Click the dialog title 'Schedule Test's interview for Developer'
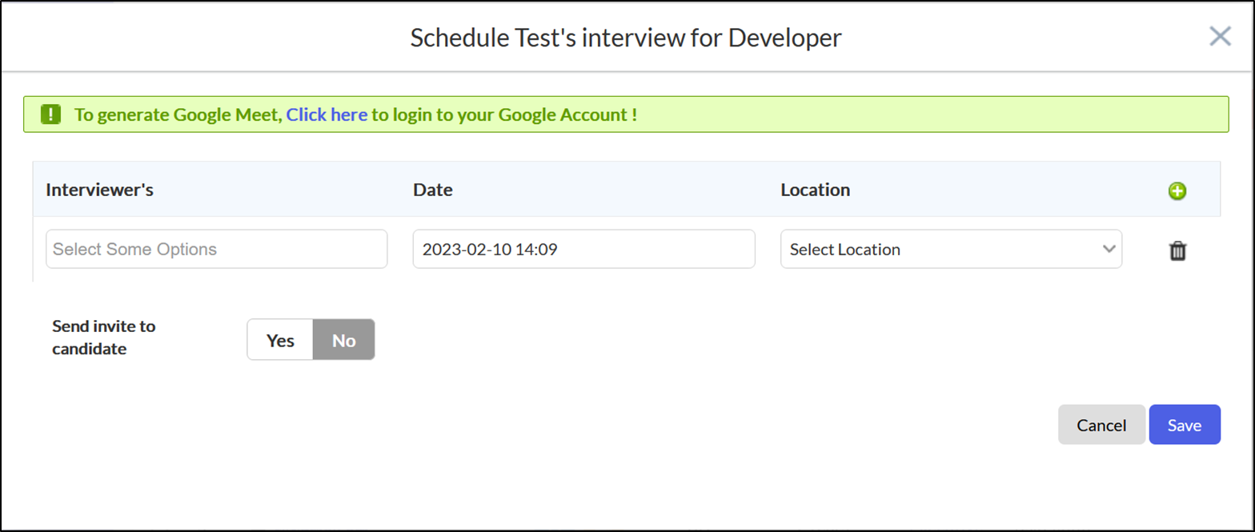This screenshot has height=532, width=1255. [x=626, y=38]
